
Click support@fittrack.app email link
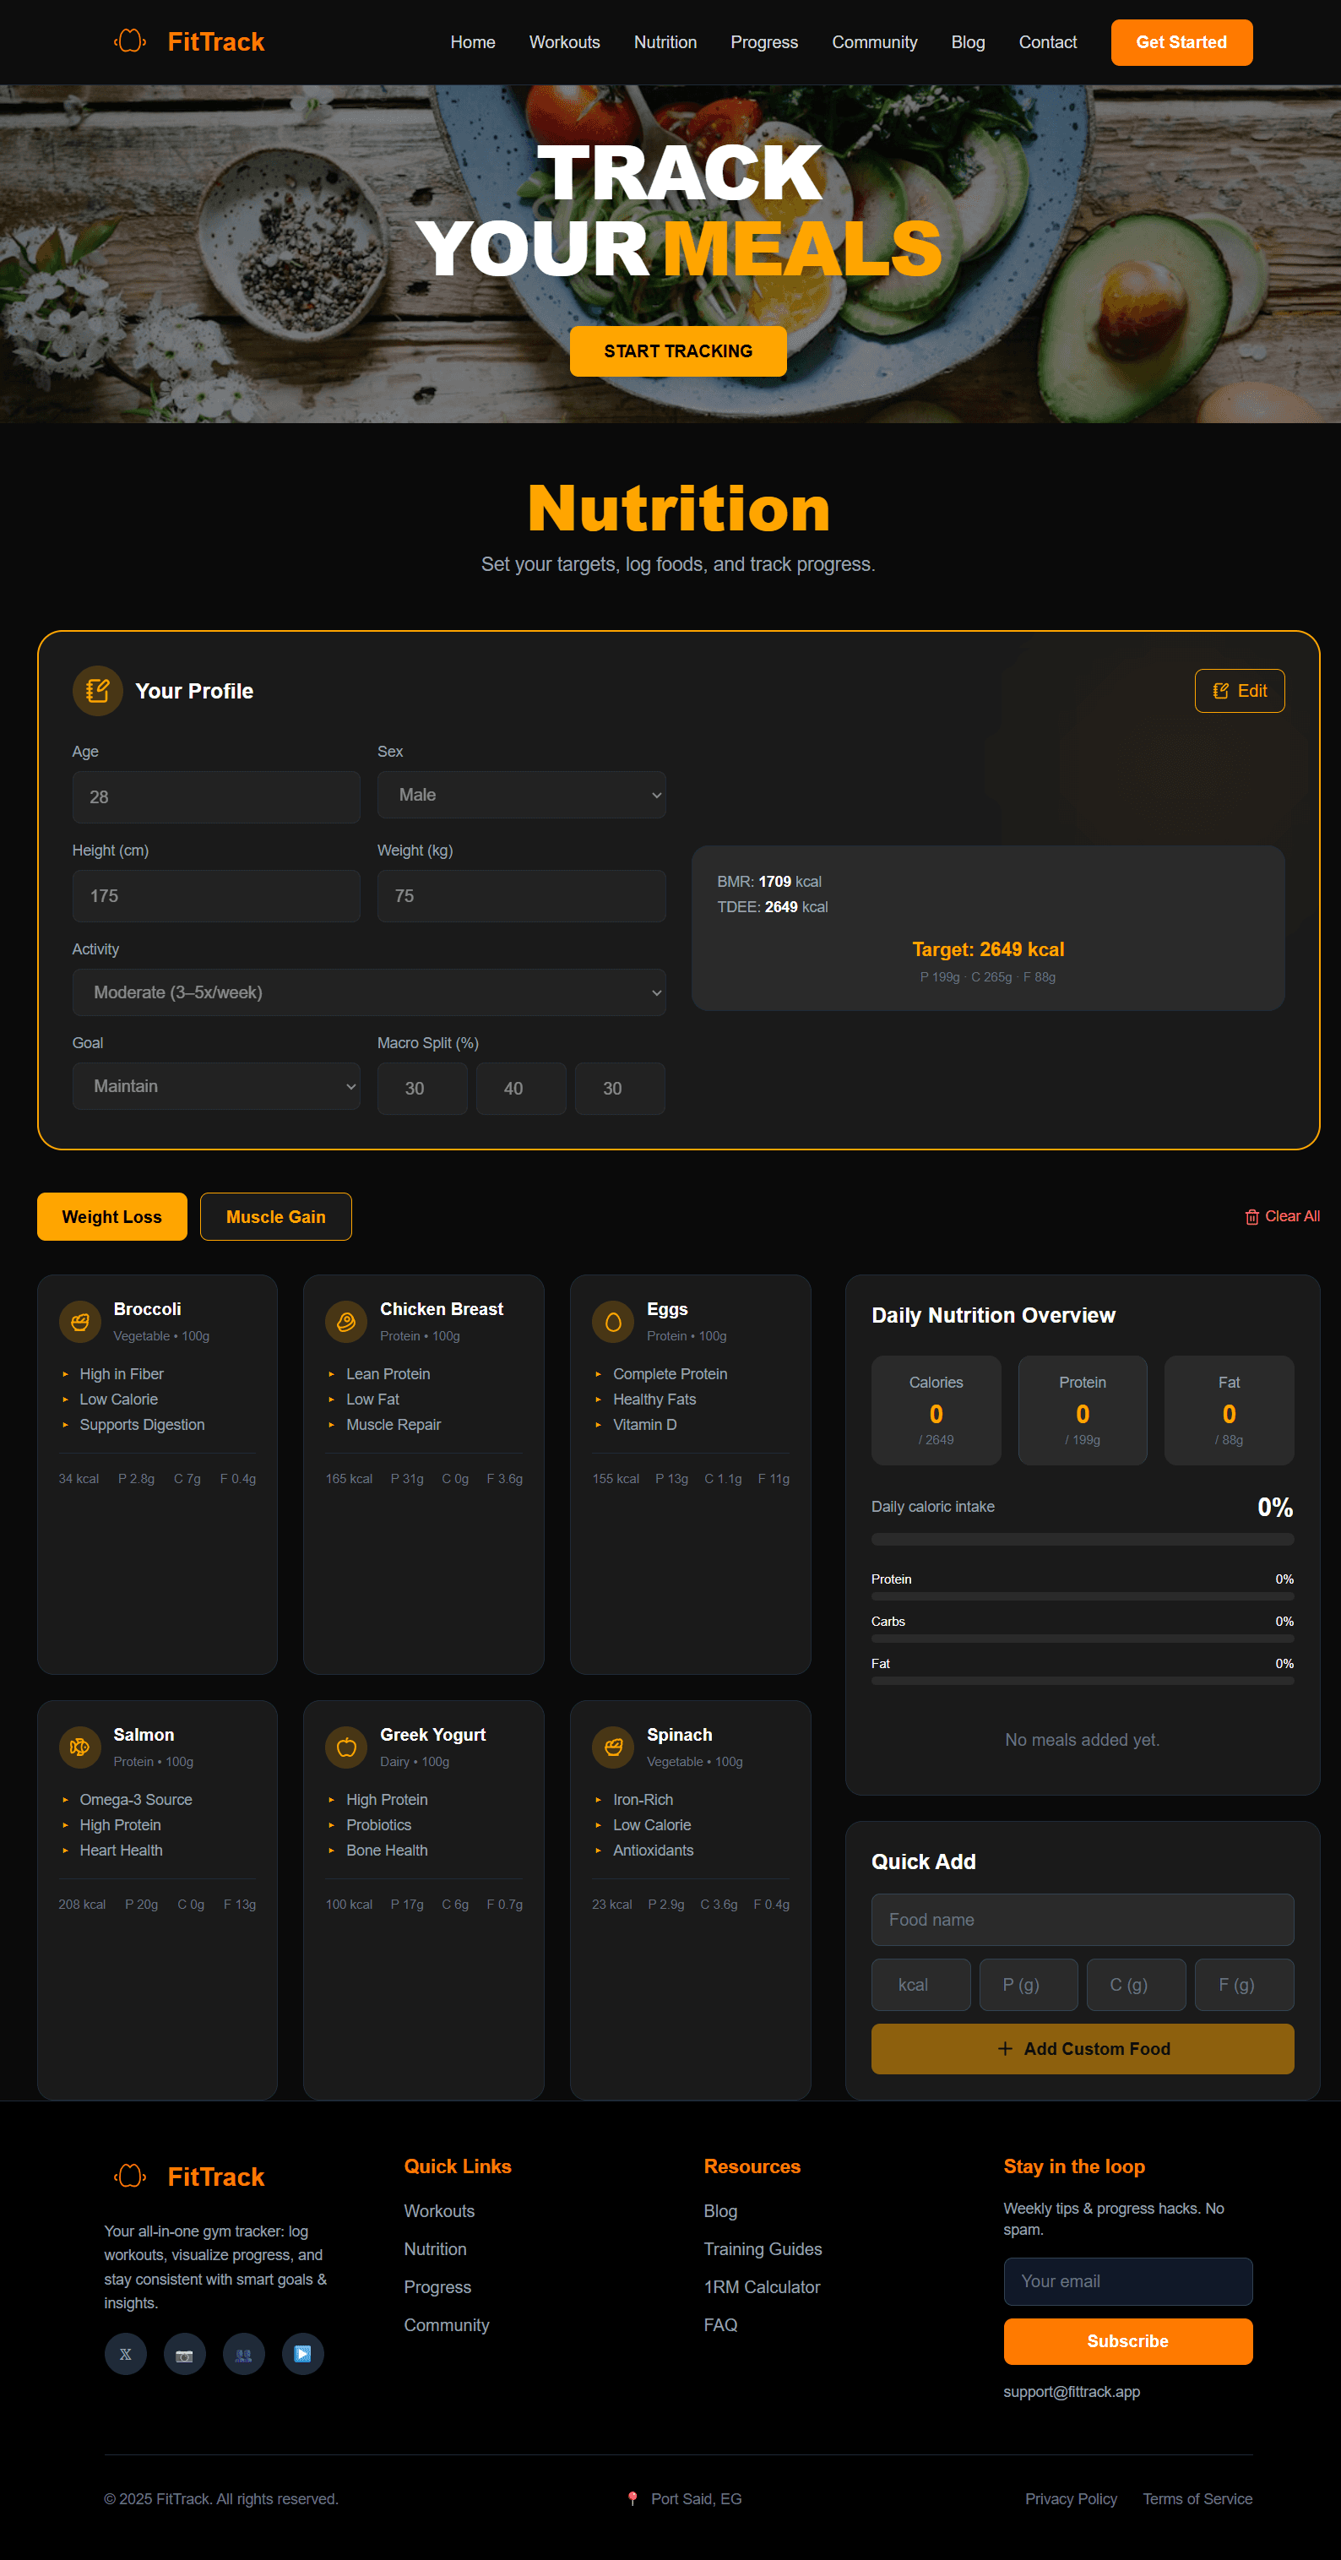click(1072, 2392)
